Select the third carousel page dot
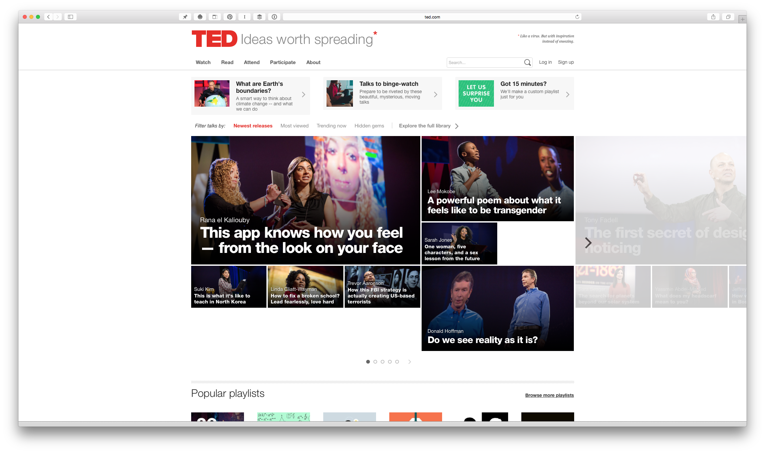 [382, 362]
